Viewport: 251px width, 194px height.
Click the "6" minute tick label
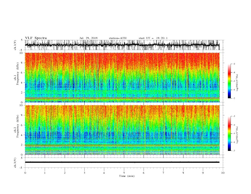(x=144, y=173)
